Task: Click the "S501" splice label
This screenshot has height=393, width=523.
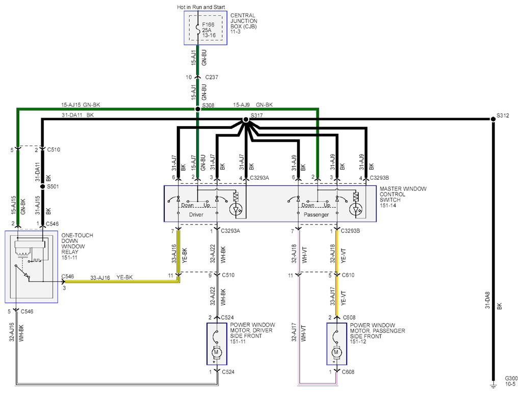Action: (53, 186)
